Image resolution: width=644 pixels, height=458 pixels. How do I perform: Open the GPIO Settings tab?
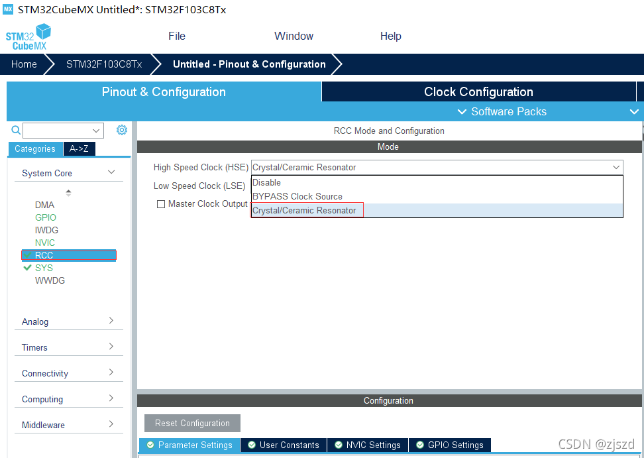[450, 445]
